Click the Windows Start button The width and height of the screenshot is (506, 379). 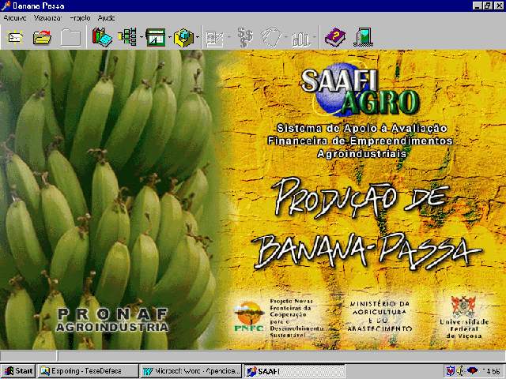point(18,371)
